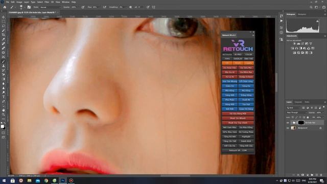Click the background color swatch

[x=5, y=128]
